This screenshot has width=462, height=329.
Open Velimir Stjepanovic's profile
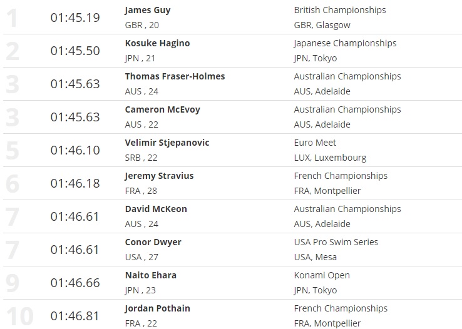tap(167, 143)
